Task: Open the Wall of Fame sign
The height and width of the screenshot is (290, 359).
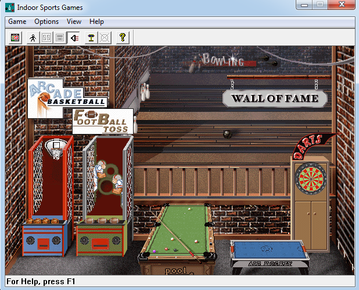Action: click(x=275, y=98)
